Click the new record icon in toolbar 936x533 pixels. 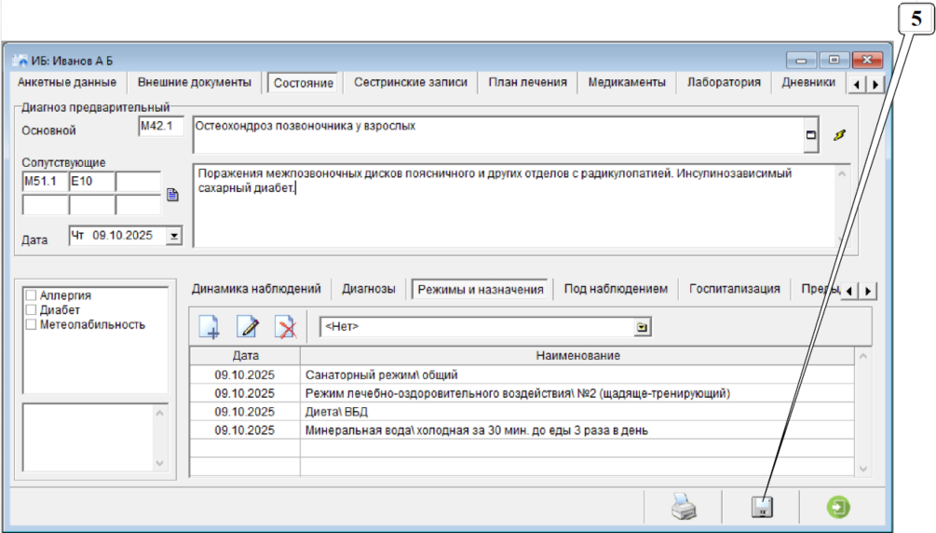[x=210, y=327]
